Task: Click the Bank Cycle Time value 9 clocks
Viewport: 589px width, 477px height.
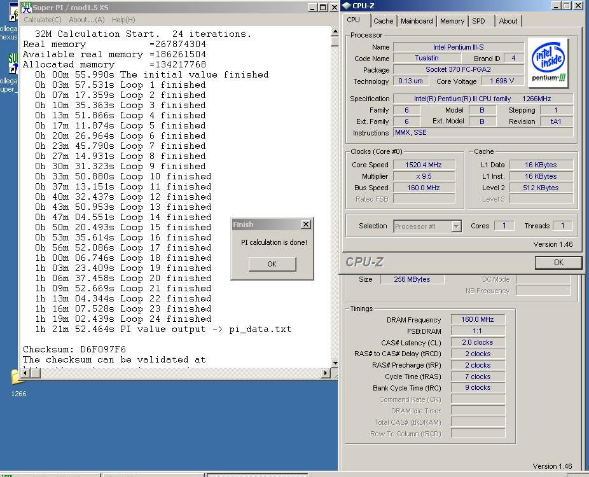Action: coord(478,387)
